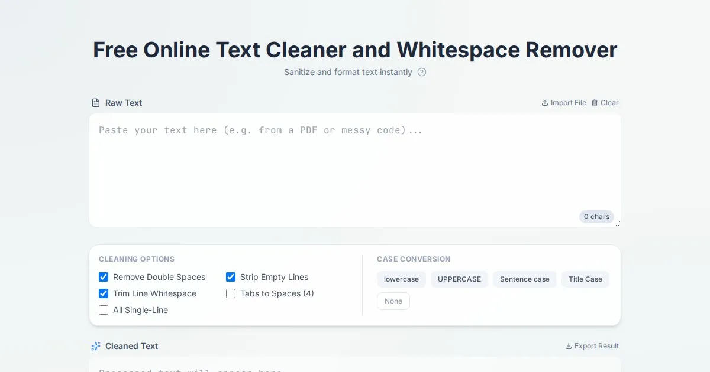Grab the Raw Text resize handle
Image resolution: width=710 pixels, height=372 pixels.
(x=618, y=223)
